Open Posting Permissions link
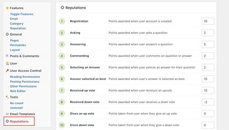The height and width of the screenshot is (130, 229). point(25,82)
